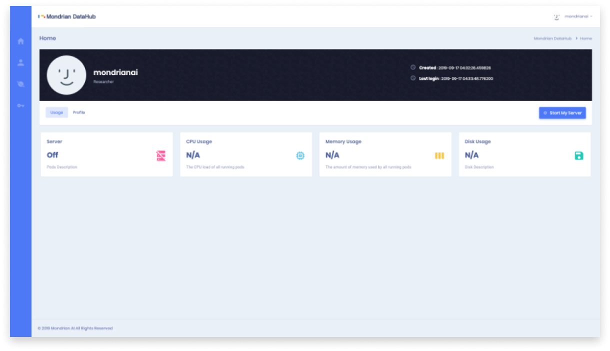Click the Pods Description text
The image size is (610, 351).
62,167
